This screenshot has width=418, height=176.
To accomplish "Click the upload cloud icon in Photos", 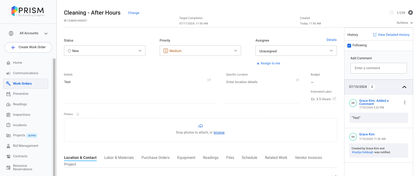I will pyautogui.click(x=200, y=126).
